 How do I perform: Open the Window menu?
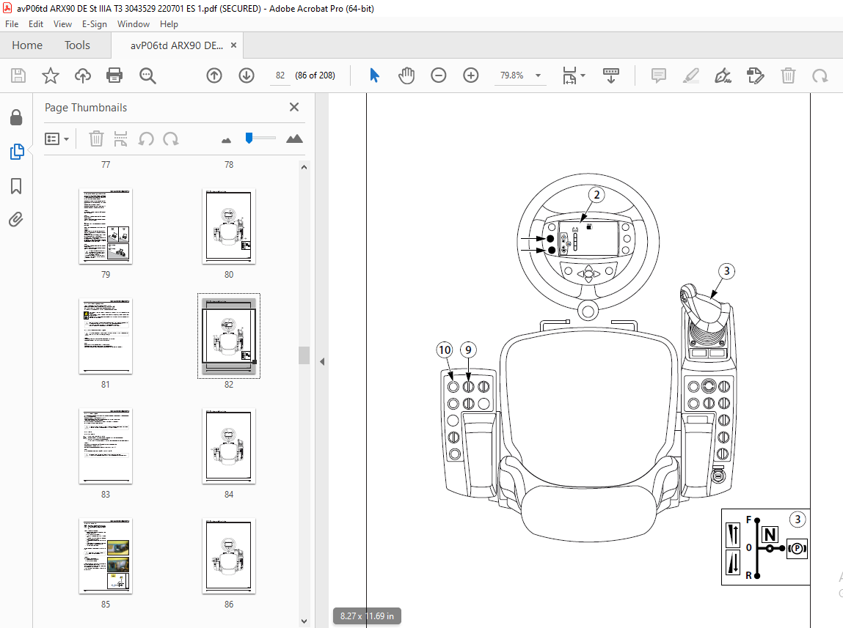(134, 24)
